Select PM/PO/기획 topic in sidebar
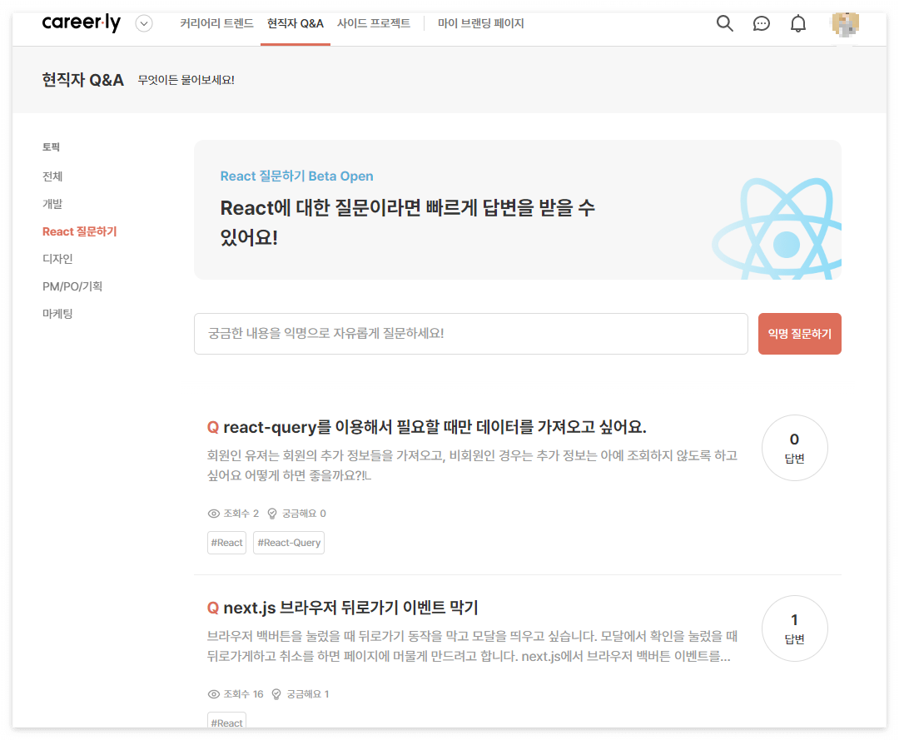Screen dimensions: 899x740 72,286
